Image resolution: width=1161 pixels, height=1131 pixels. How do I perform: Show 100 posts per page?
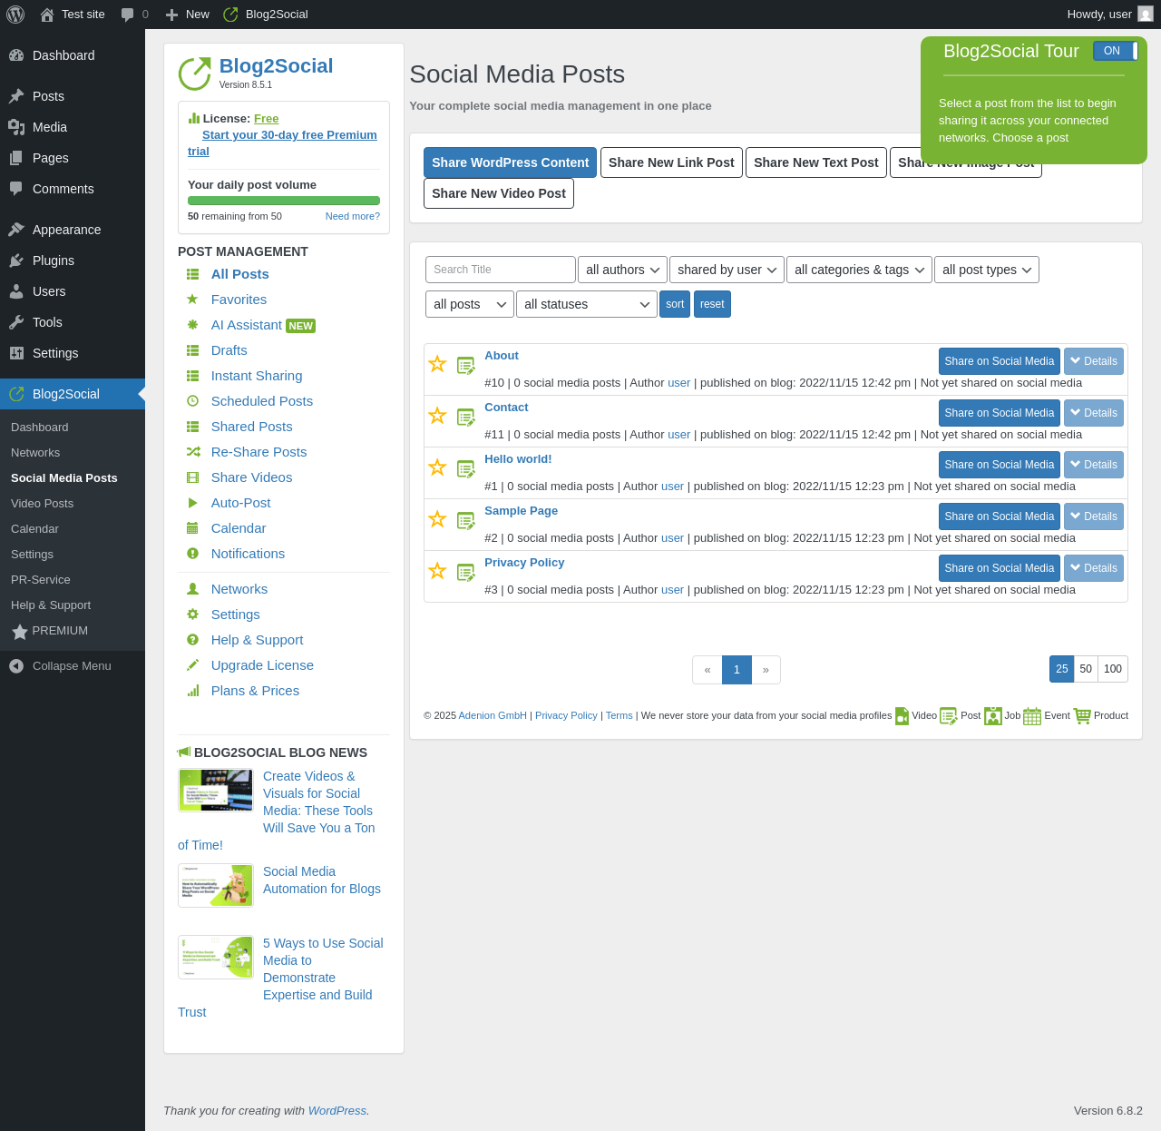(1113, 669)
